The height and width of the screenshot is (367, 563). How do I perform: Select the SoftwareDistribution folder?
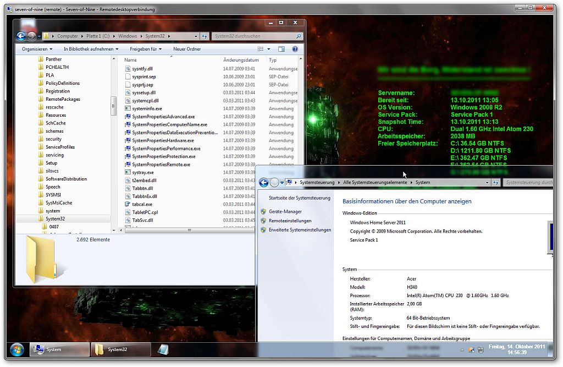tap(67, 179)
